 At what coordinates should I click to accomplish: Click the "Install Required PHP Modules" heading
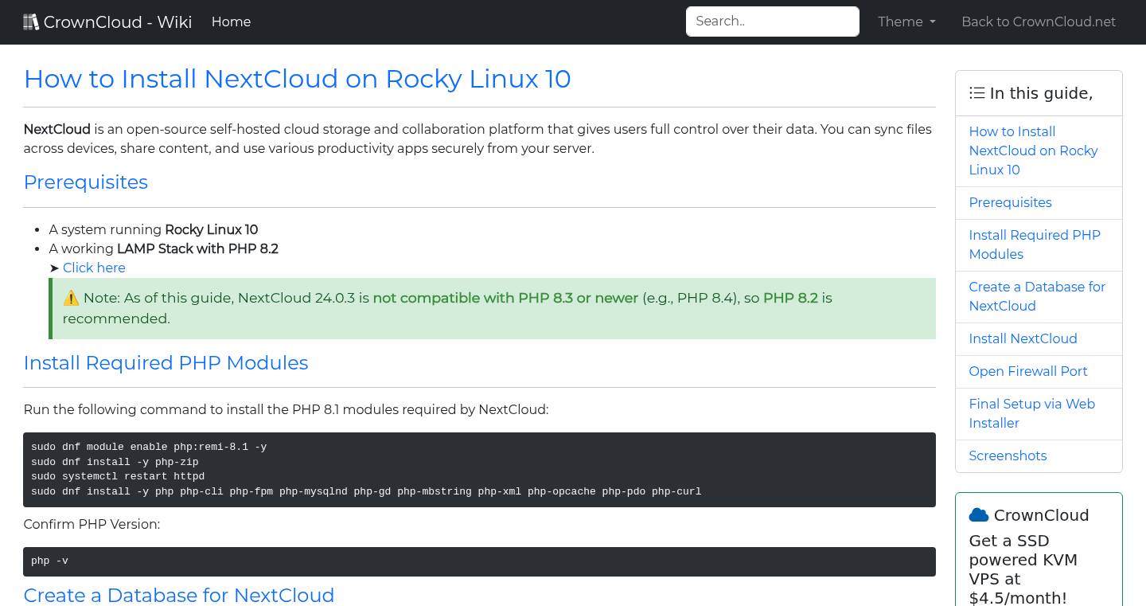tap(166, 362)
